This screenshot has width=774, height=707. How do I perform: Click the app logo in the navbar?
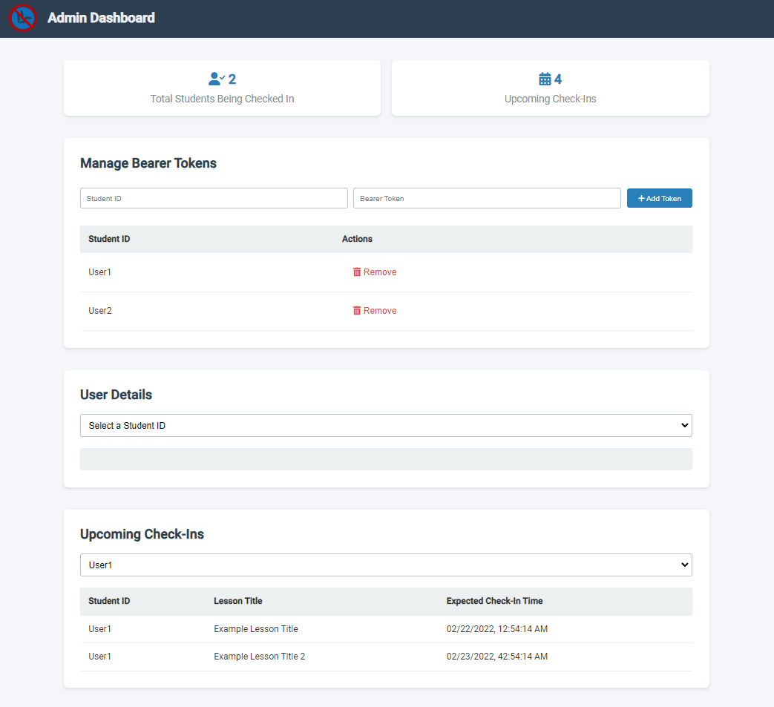(22, 18)
